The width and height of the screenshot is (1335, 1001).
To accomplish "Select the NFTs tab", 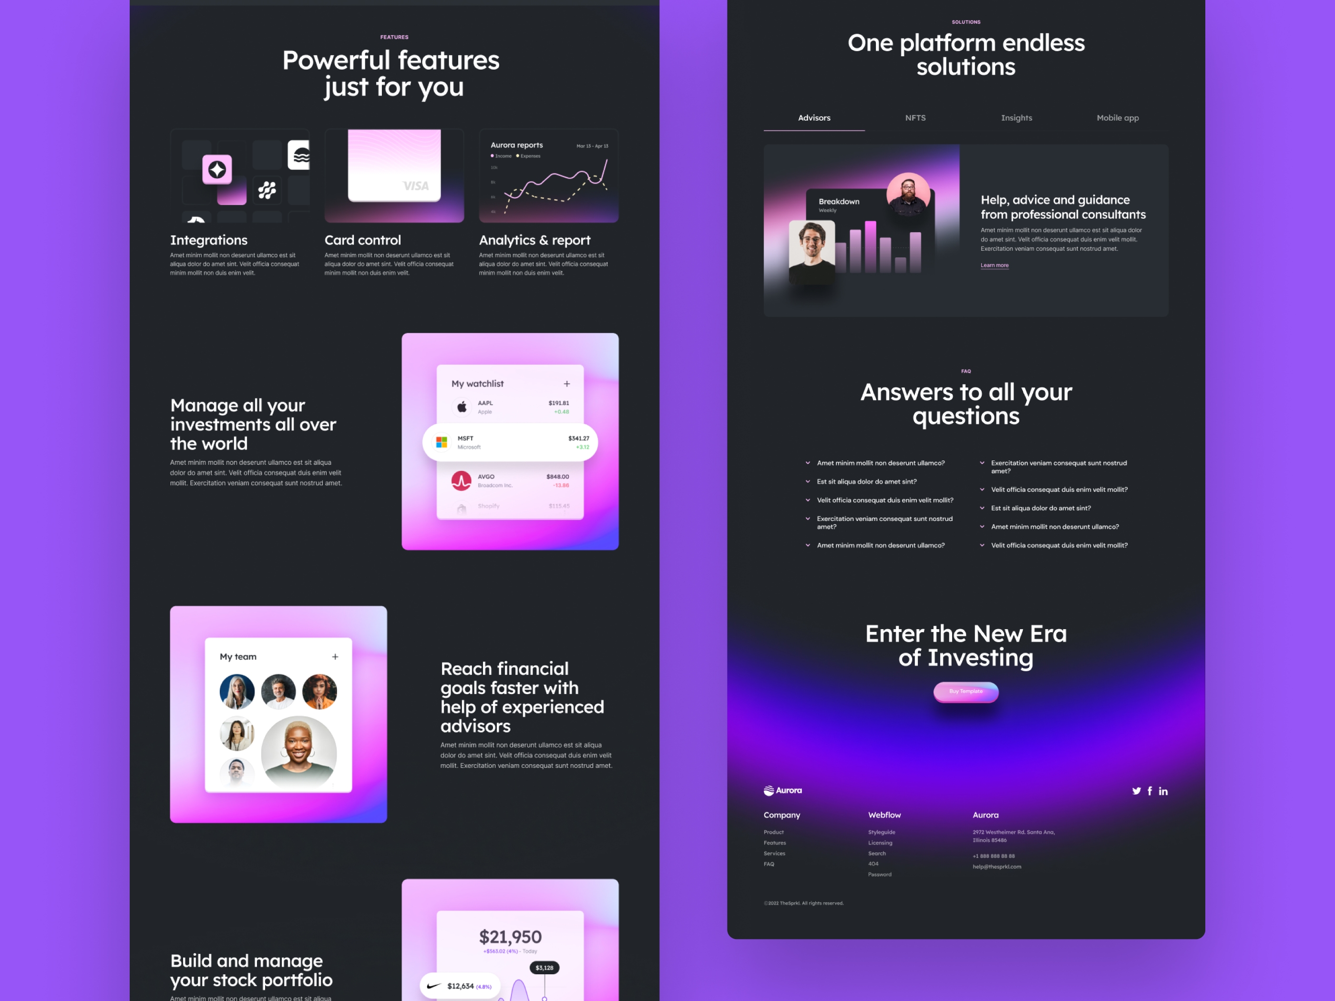I will [914, 117].
